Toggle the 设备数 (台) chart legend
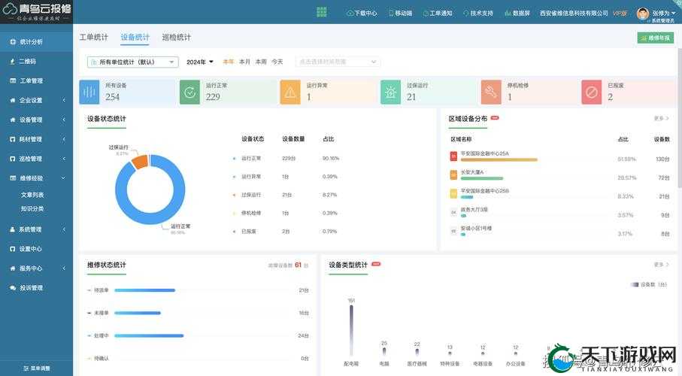Screen dimensions: 682x376 point(649,284)
